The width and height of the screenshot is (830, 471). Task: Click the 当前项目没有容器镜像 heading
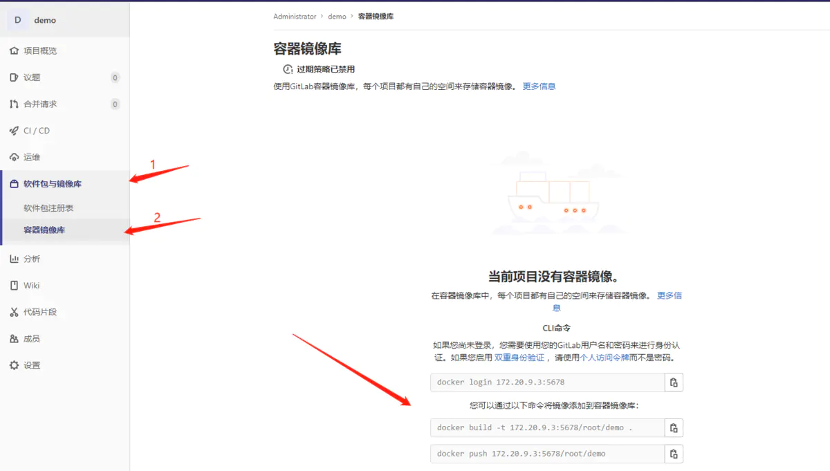pos(556,277)
